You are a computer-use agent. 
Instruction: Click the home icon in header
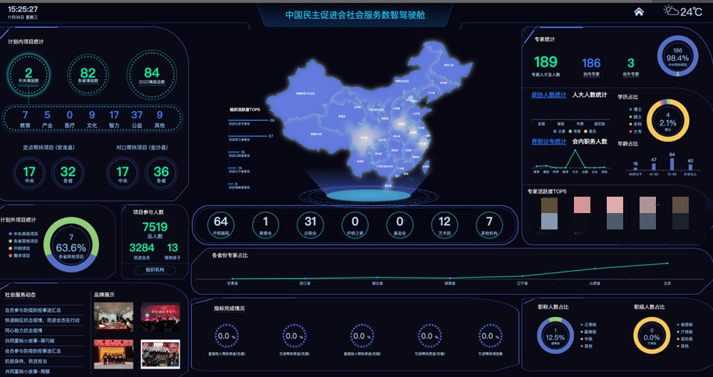click(639, 11)
